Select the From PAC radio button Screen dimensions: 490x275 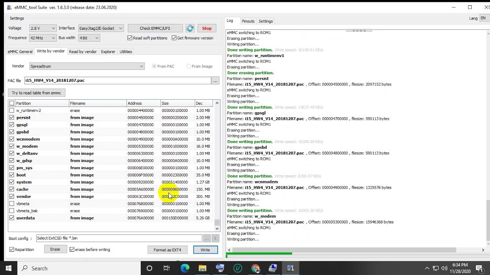[x=154, y=66]
